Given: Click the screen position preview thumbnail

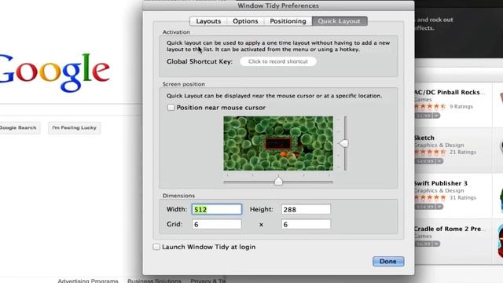Looking at the screenshot, I should tap(278, 143).
